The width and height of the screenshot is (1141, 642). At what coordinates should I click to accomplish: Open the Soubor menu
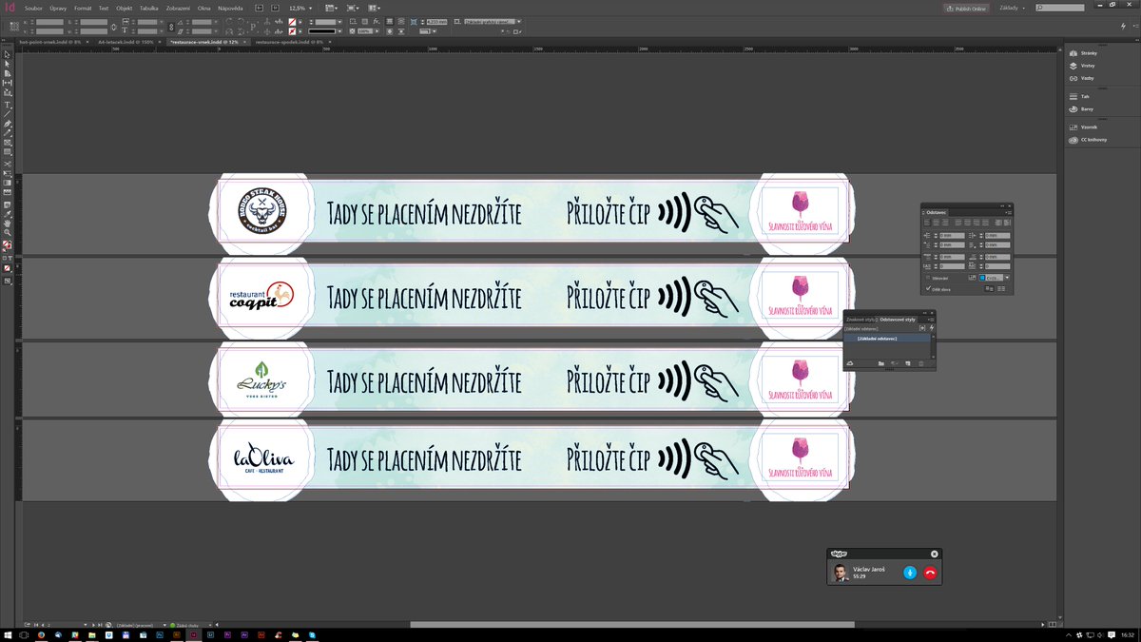tap(33, 8)
